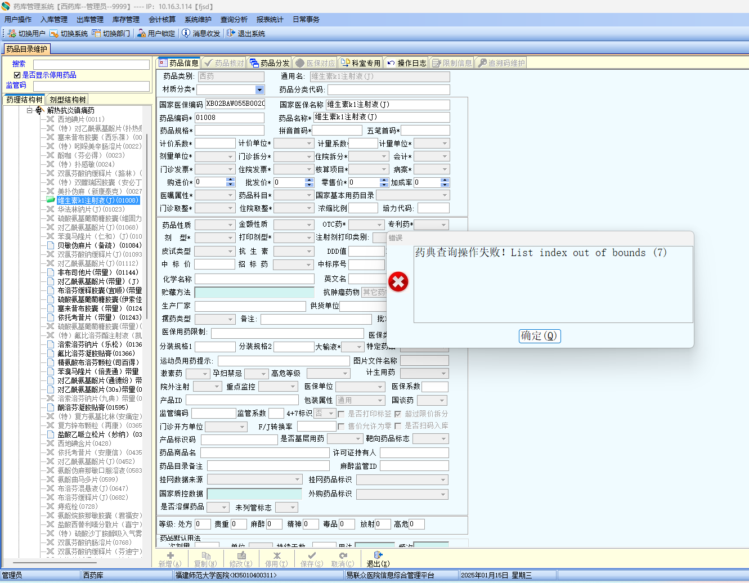Switch to the 剂型结构树 tab

(x=68, y=100)
